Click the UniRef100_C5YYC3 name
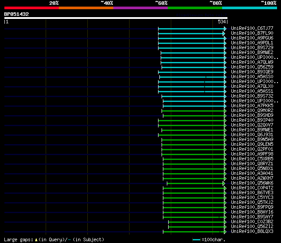Viewport: 281px width, 243px height. pos(252,198)
